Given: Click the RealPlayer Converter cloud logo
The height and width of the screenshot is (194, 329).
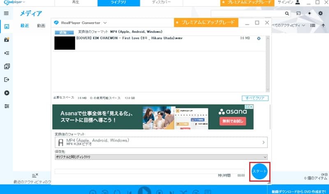Looking at the screenshot, I should 56,23.
